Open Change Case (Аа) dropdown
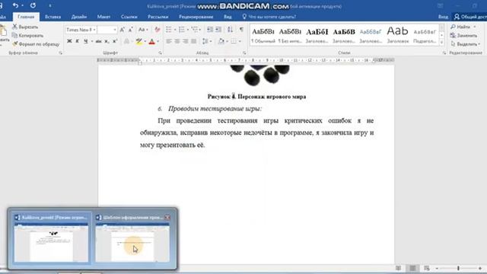Image resolution: width=487 pixels, height=274 pixels. click(x=143, y=30)
